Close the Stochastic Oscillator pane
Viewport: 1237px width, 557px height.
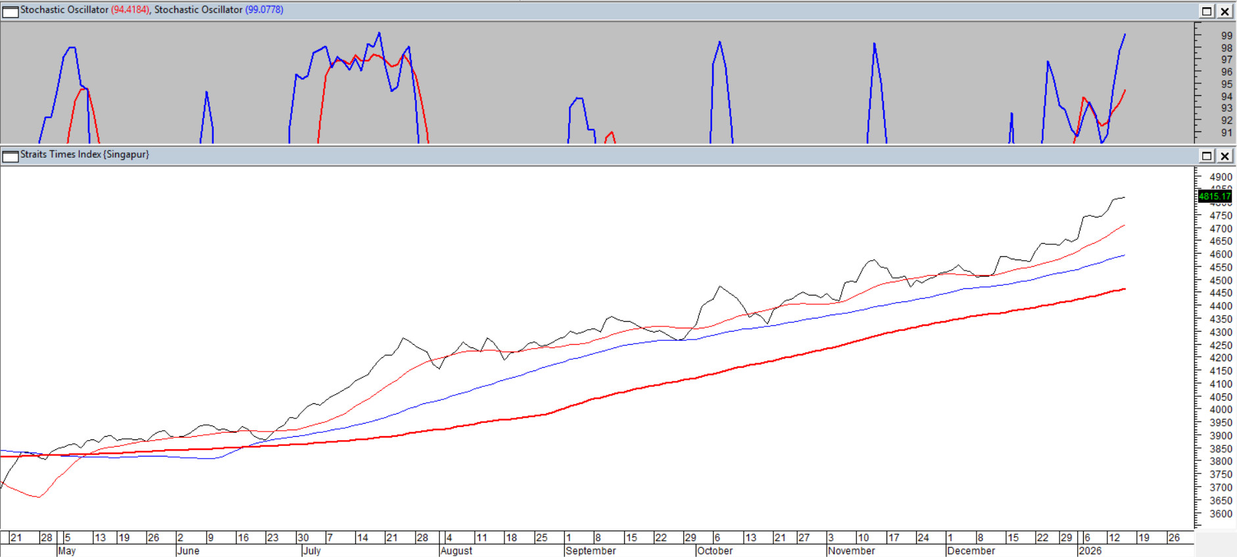(x=1225, y=11)
